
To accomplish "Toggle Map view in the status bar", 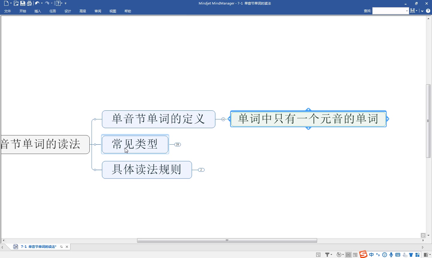I will click(x=348, y=255).
